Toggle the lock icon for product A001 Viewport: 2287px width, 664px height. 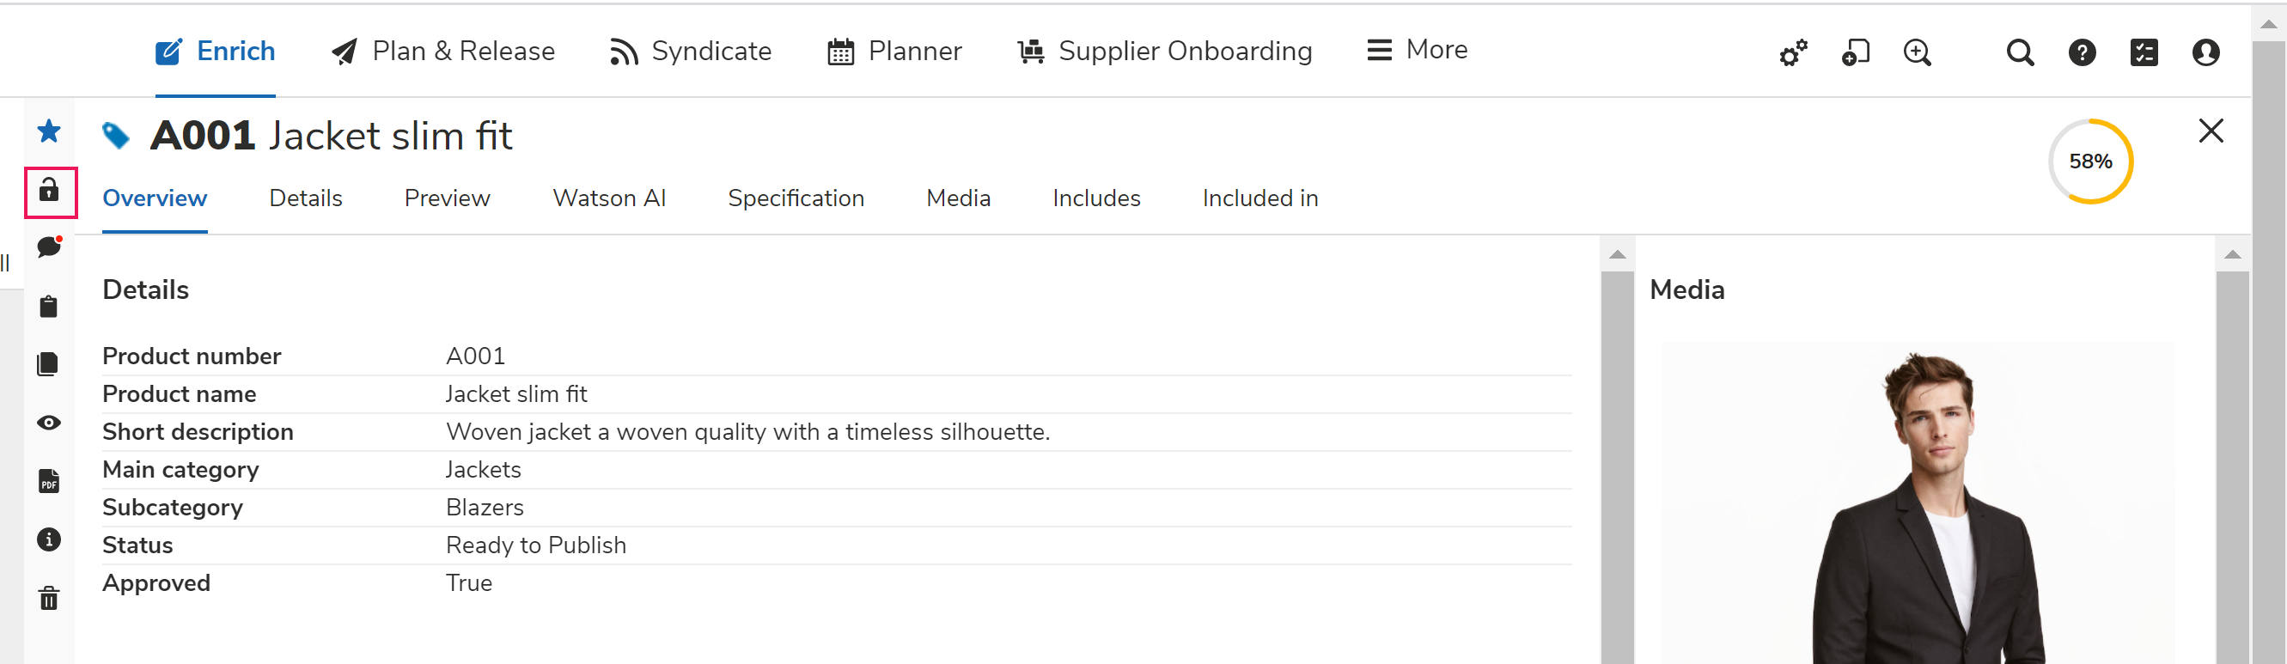(x=50, y=191)
